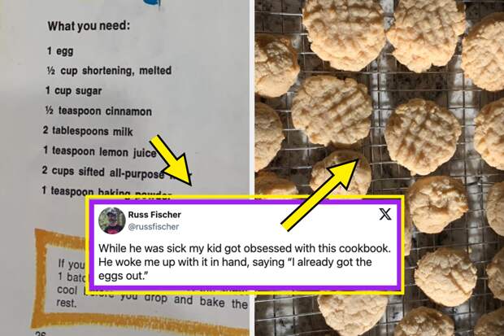Select the 'What you need:' heading
The width and height of the screenshot is (504, 336).
[89, 26]
